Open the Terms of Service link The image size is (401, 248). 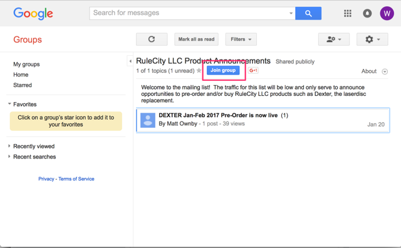(76, 179)
